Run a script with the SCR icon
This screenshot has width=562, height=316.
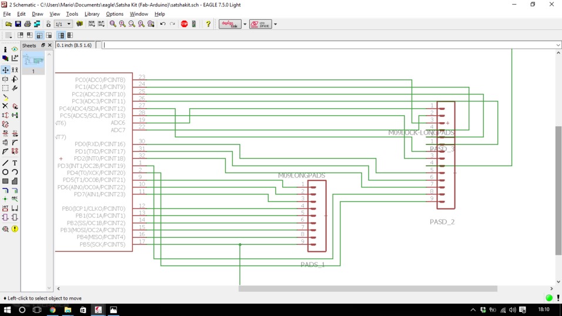[91, 24]
